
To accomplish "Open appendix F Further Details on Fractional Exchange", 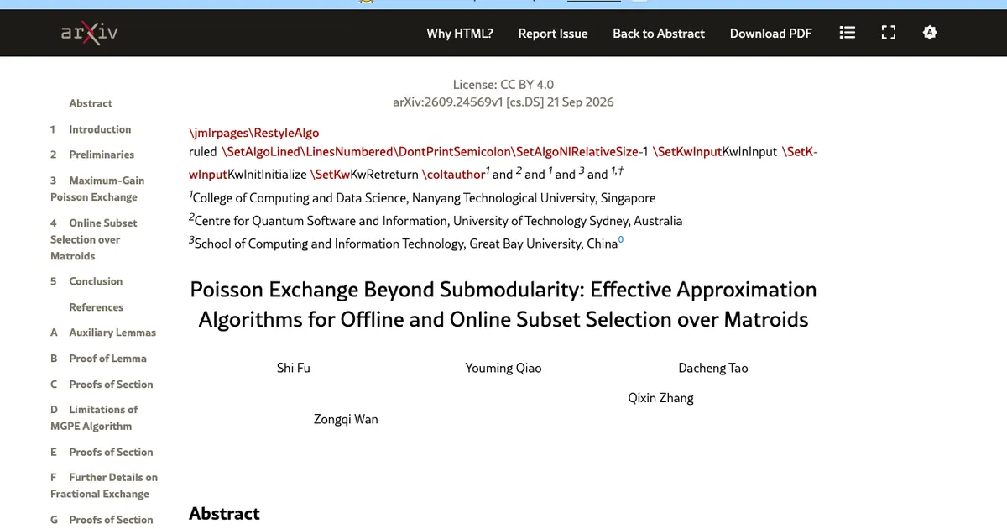I will (x=104, y=485).
